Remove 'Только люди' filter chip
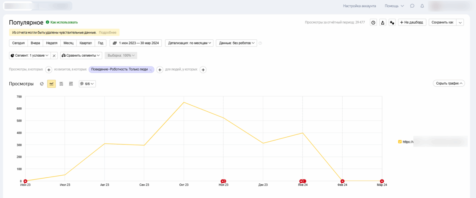 click(x=151, y=70)
